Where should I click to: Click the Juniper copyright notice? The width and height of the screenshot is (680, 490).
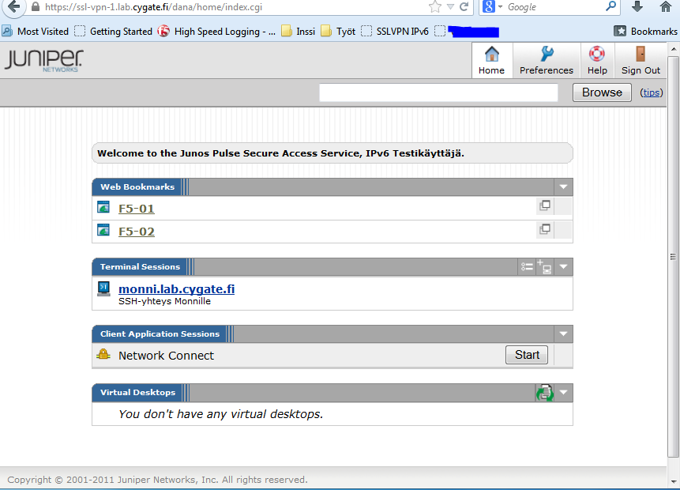point(157,480)
